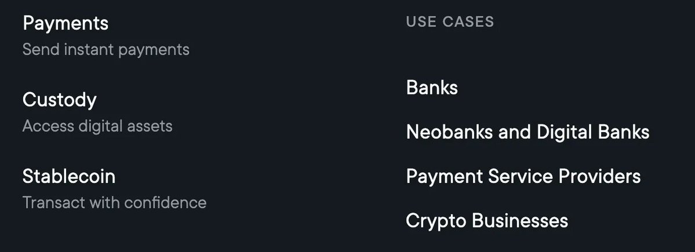This screenshot has height=252, width=695.
Task: Select Payment Service Providers
Action: pos(523,176)
